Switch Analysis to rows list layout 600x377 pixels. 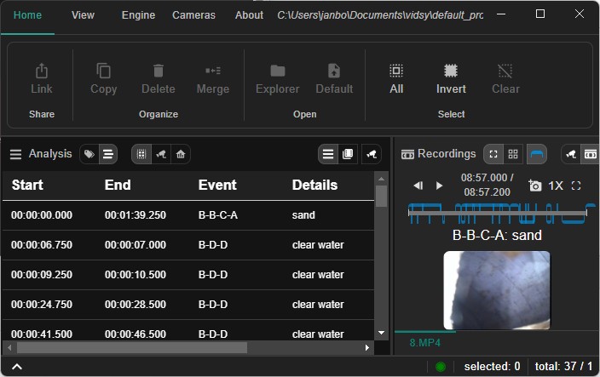328,154
